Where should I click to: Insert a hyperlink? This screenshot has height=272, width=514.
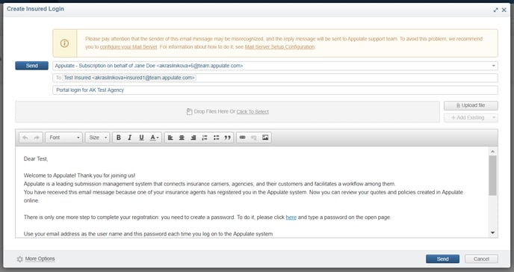242,137
